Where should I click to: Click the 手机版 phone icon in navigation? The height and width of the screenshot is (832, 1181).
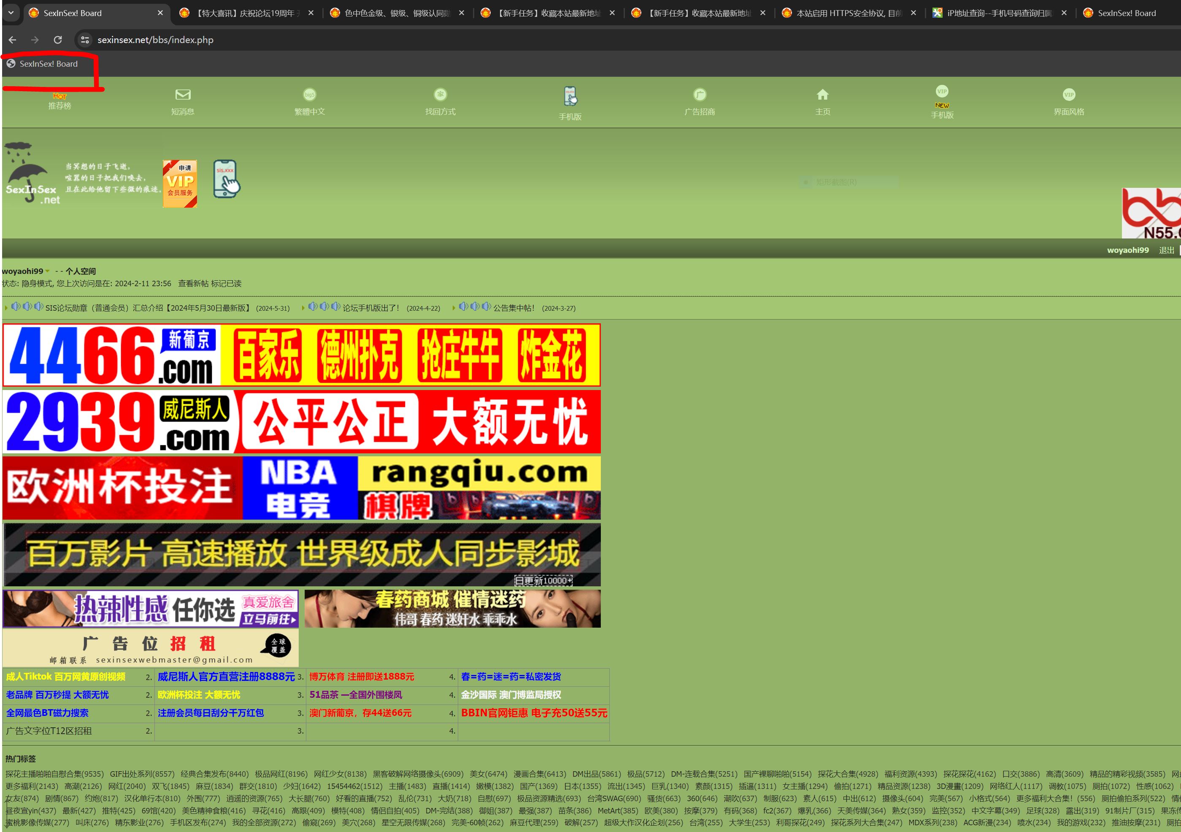click(x=570, y=96)
